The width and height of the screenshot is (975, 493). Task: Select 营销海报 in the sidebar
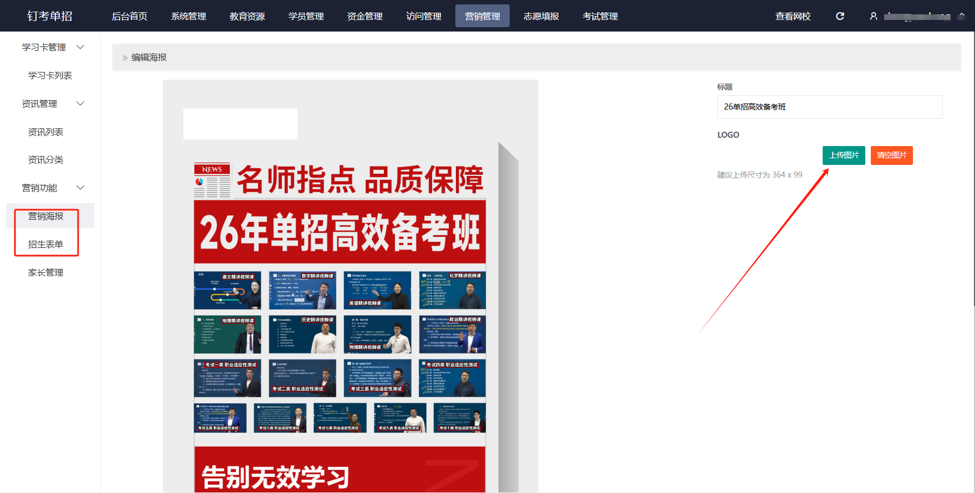46,216
